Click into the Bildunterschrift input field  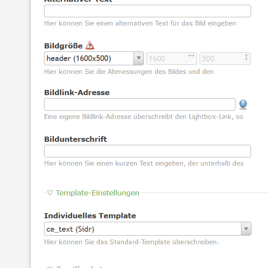[x=147, y=151]
